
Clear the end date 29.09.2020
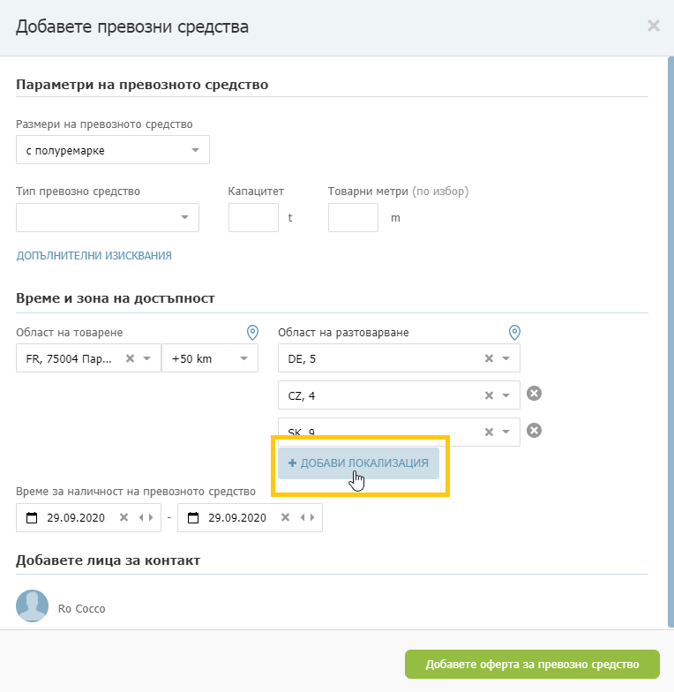(286, 517)
